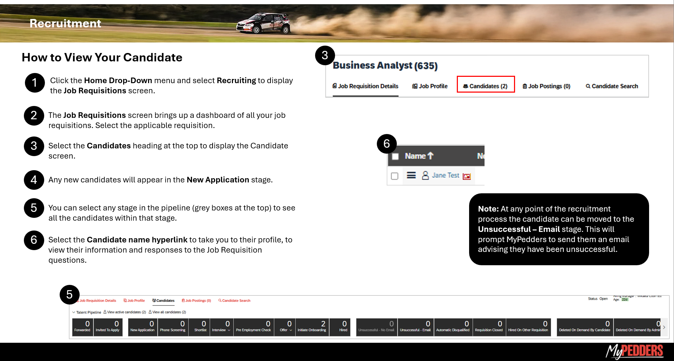Image resolution: width=674 pixels, height=361 pixels.
Task: Click the red profile card icon after Jane Test
Action: tap(467, 176)
